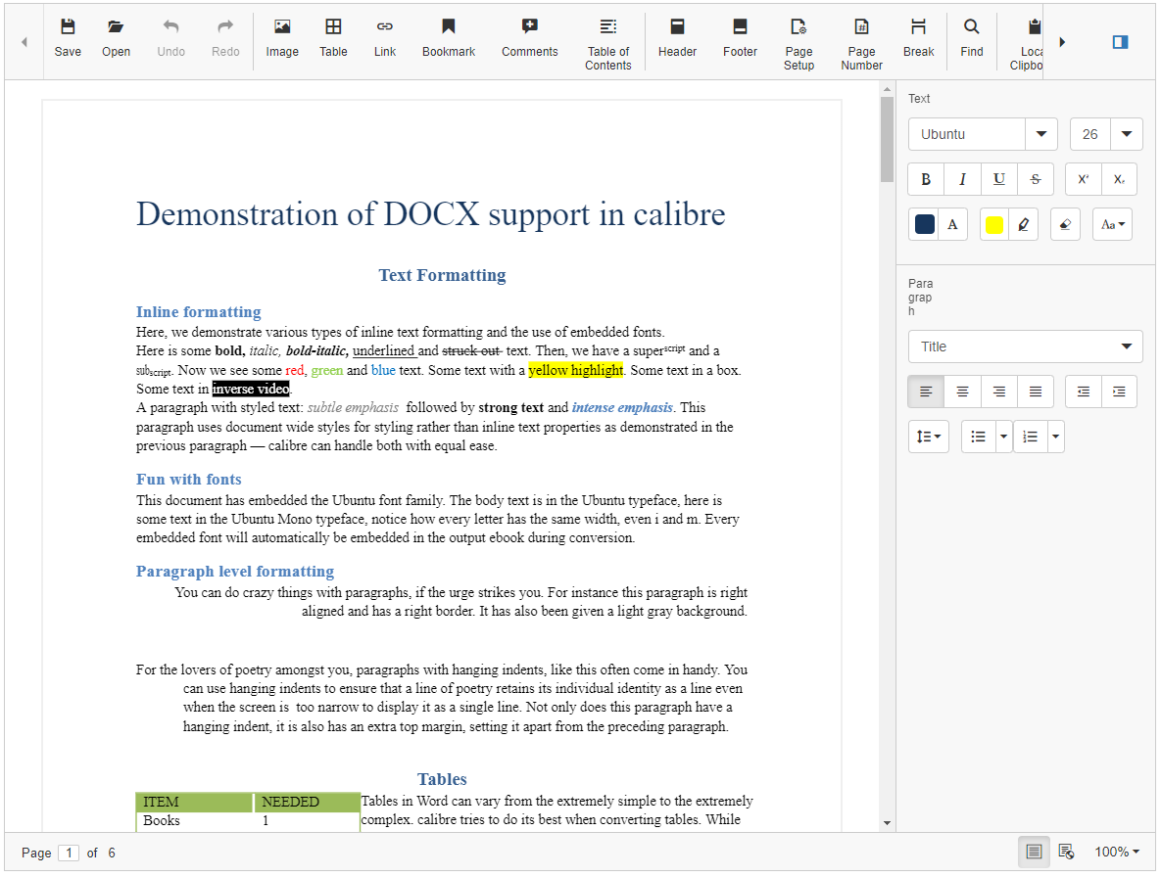The image size is (1161, 877).
Task: Apply the yellow highlight color swatch
Action: (x=994, y=225)
